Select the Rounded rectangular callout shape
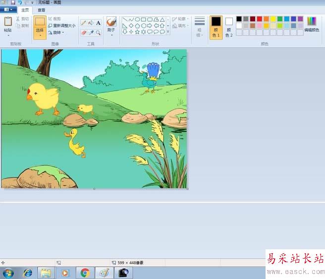Viewport: 325px width, 279px height. click(150, 32)
